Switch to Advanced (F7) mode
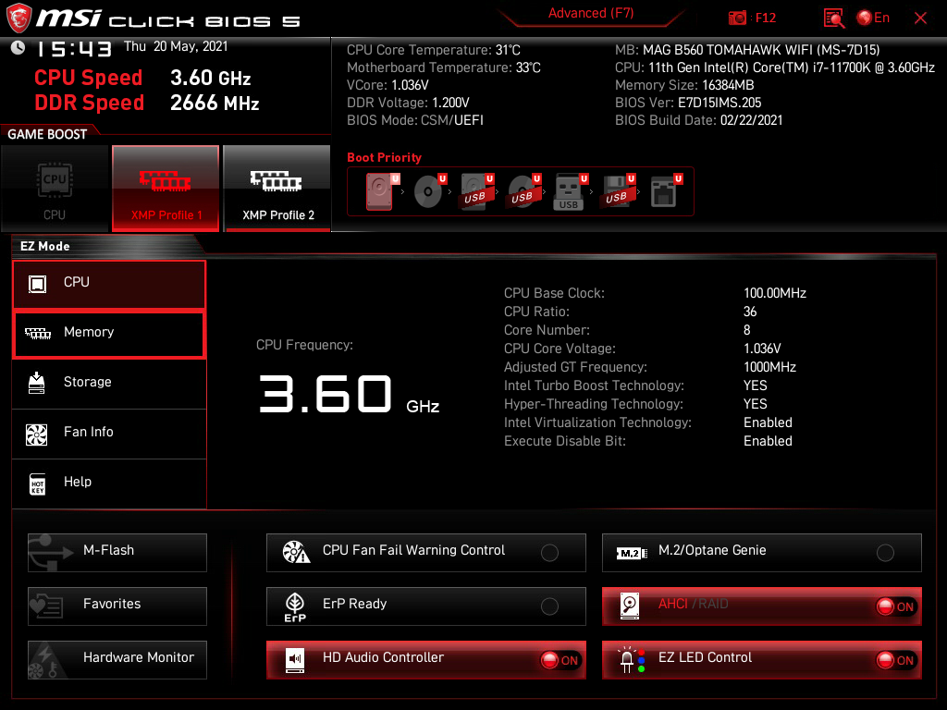 591,13
